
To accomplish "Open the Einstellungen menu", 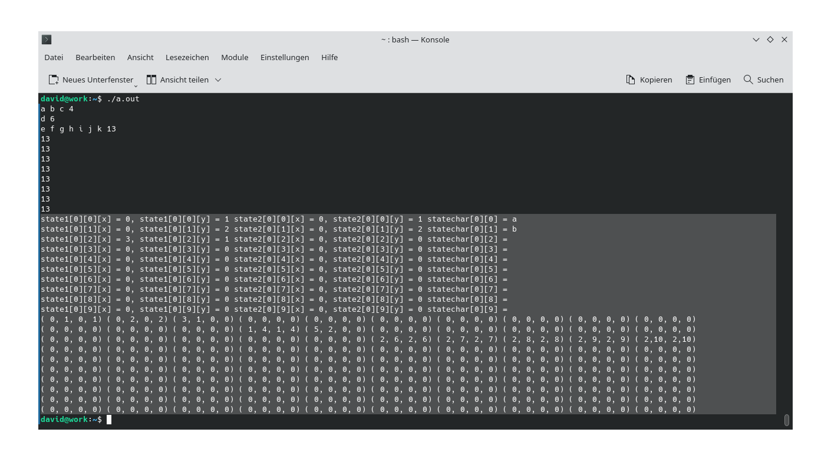I will pyautogui.click(x=285, y=57).
